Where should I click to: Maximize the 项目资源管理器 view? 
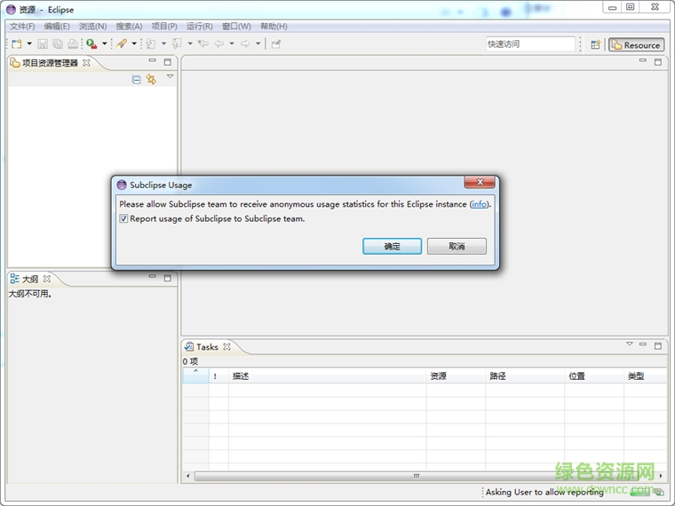tap(168, 62)
